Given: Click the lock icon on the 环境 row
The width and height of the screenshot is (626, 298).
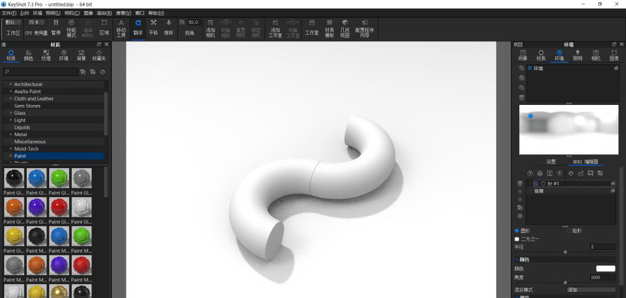Looking at the screenshot, I should [616, 68].
